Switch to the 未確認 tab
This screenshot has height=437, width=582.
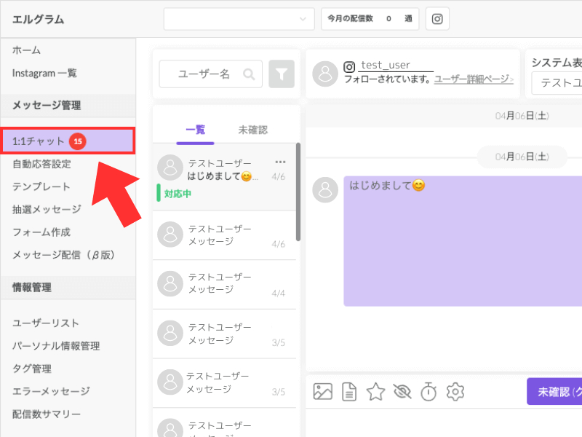pyautogui.click(x=252, y=130)
